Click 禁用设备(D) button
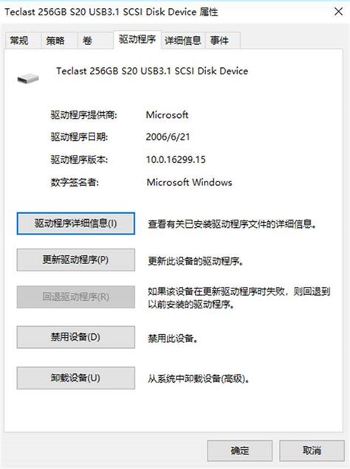Viewport: 350px width, 469px height. coord(76,337)
